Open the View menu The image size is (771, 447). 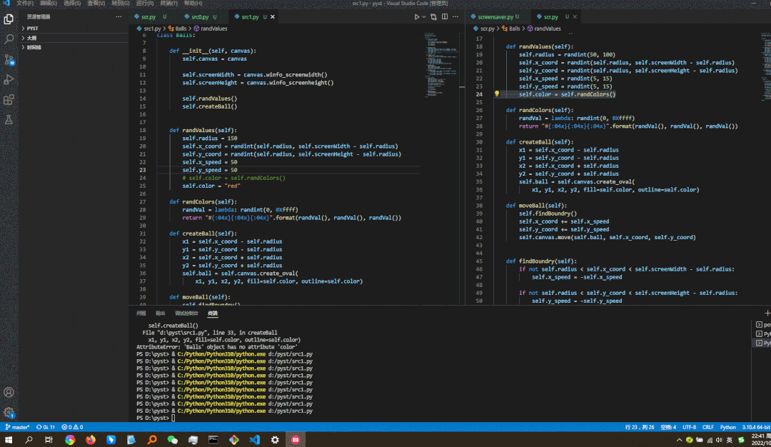click(96, 3)
